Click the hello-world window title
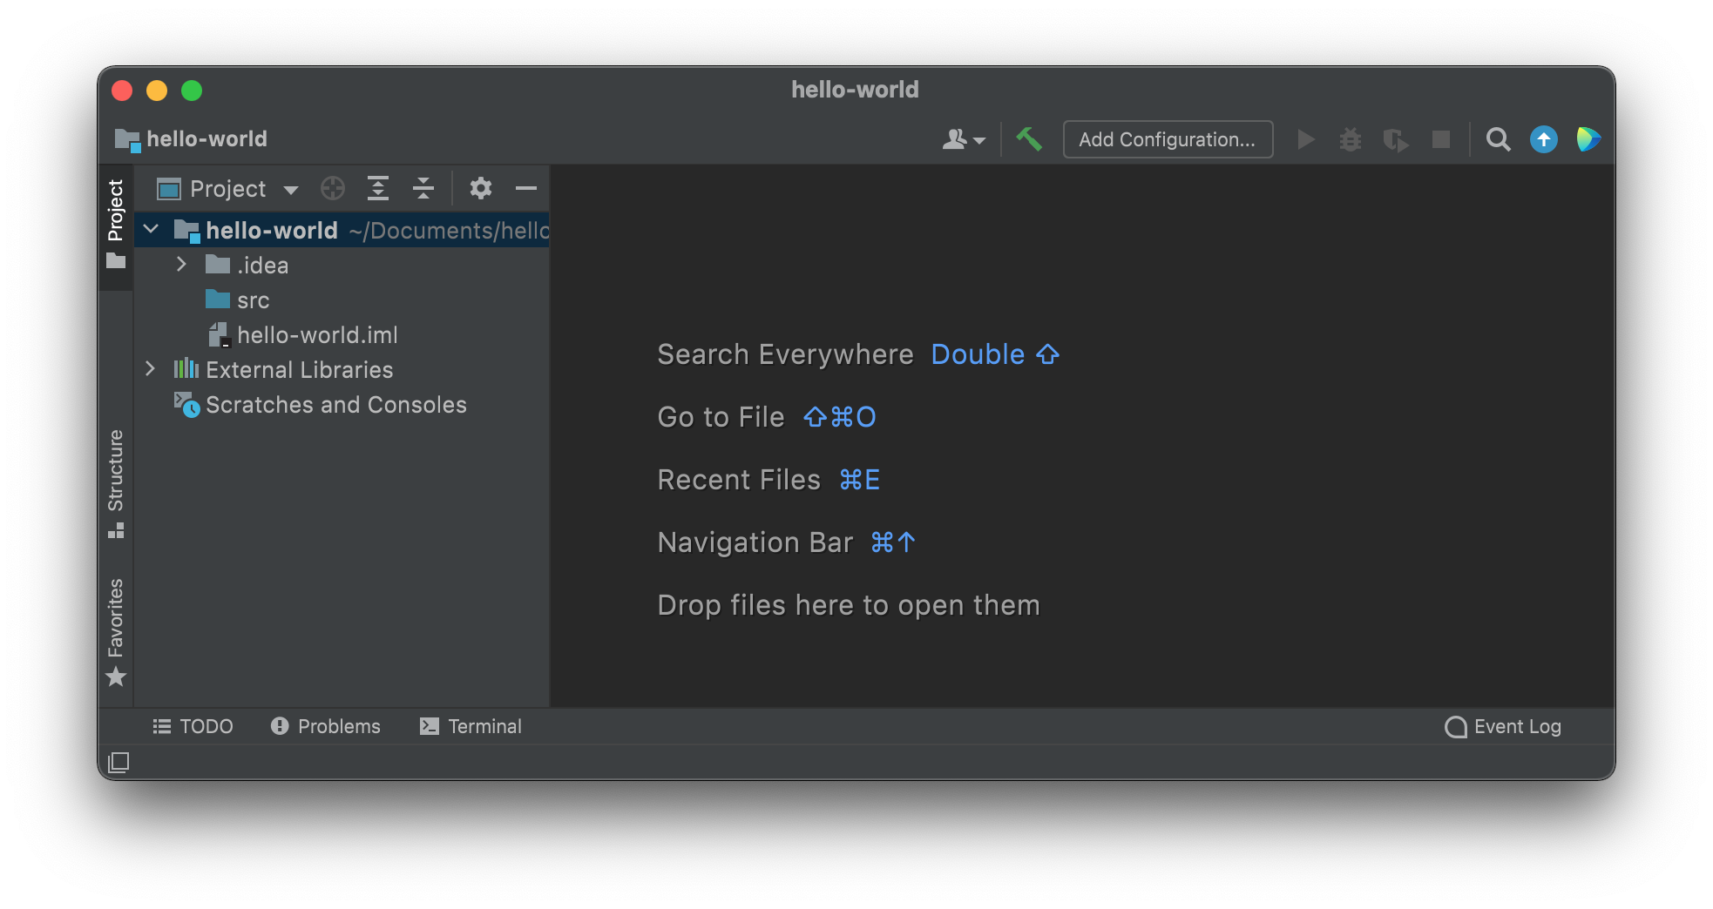This screenshot has width=1713, height=909. click(x=855, y=90)
